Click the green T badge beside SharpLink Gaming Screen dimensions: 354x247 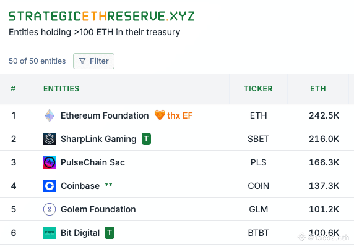pos(146,139)
